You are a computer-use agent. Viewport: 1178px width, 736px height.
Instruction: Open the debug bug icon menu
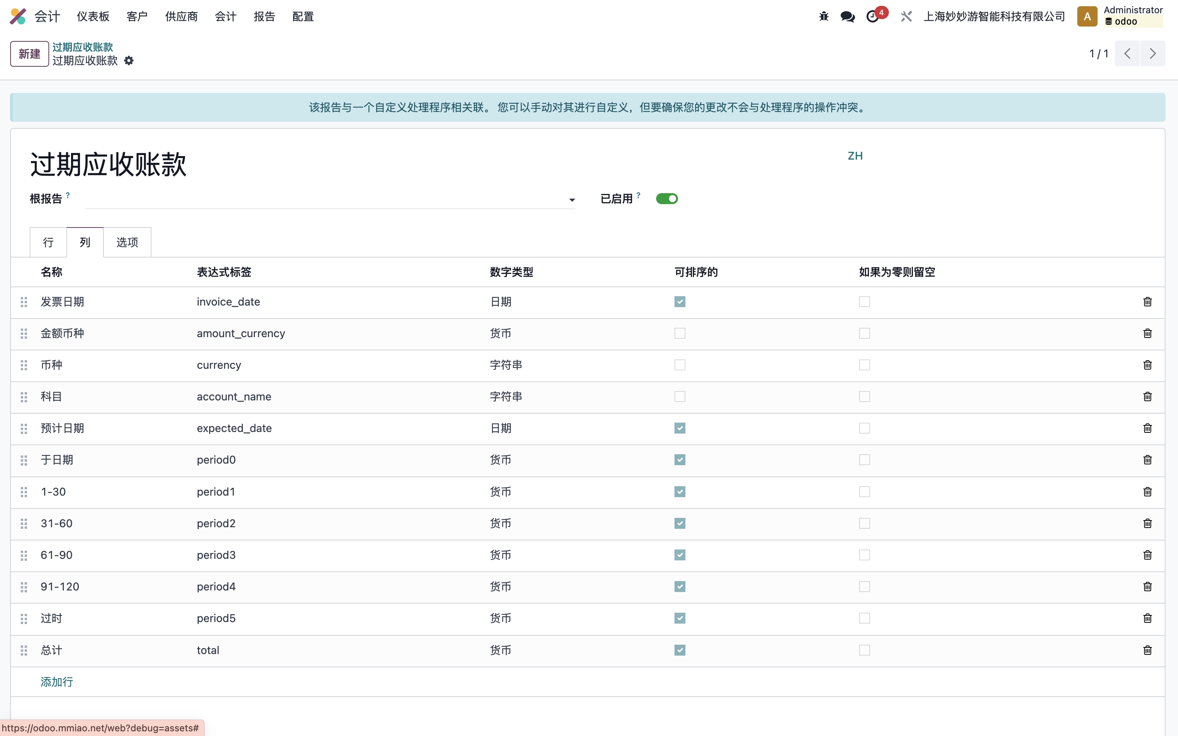(824, 16)
